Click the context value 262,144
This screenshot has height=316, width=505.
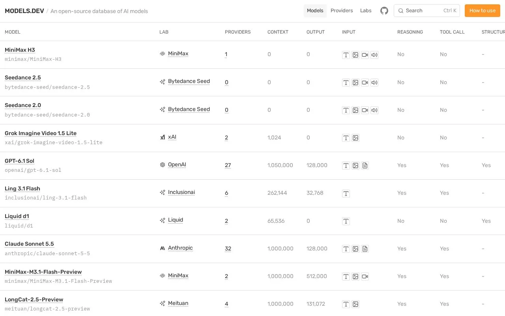pyautogui.click(x=277, y=193)
